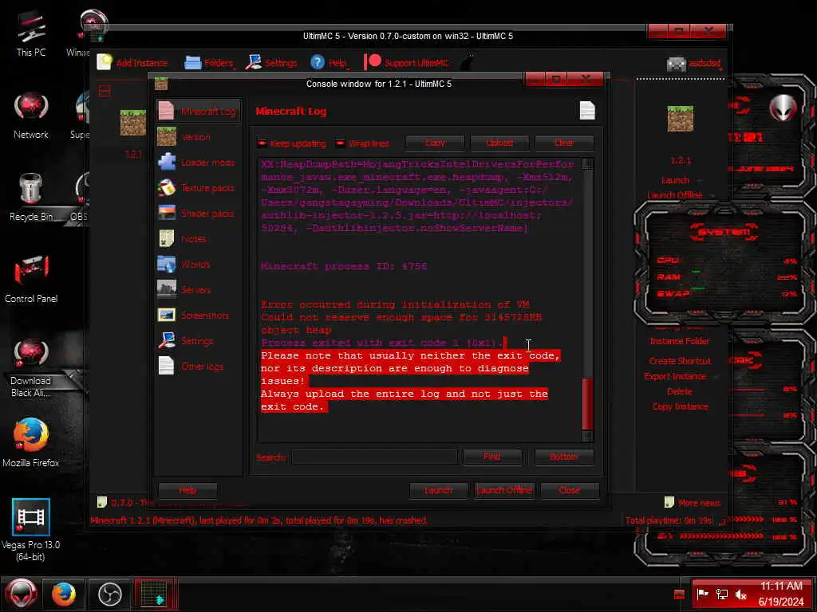
Task: Click the white page icon beside the Minecraft Log heading
Action: [587, 110]
